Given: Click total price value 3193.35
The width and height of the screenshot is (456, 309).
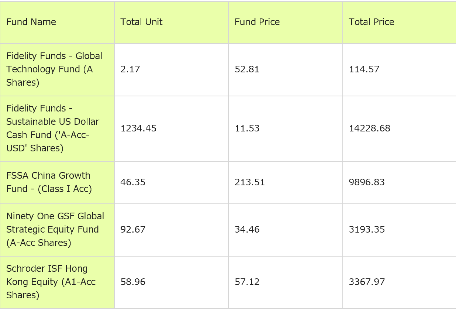Looking at the screenshot, I should [x=367, y=230].
